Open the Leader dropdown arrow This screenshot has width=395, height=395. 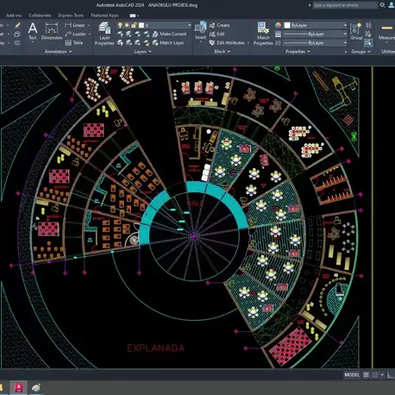[x=90, y=34]
